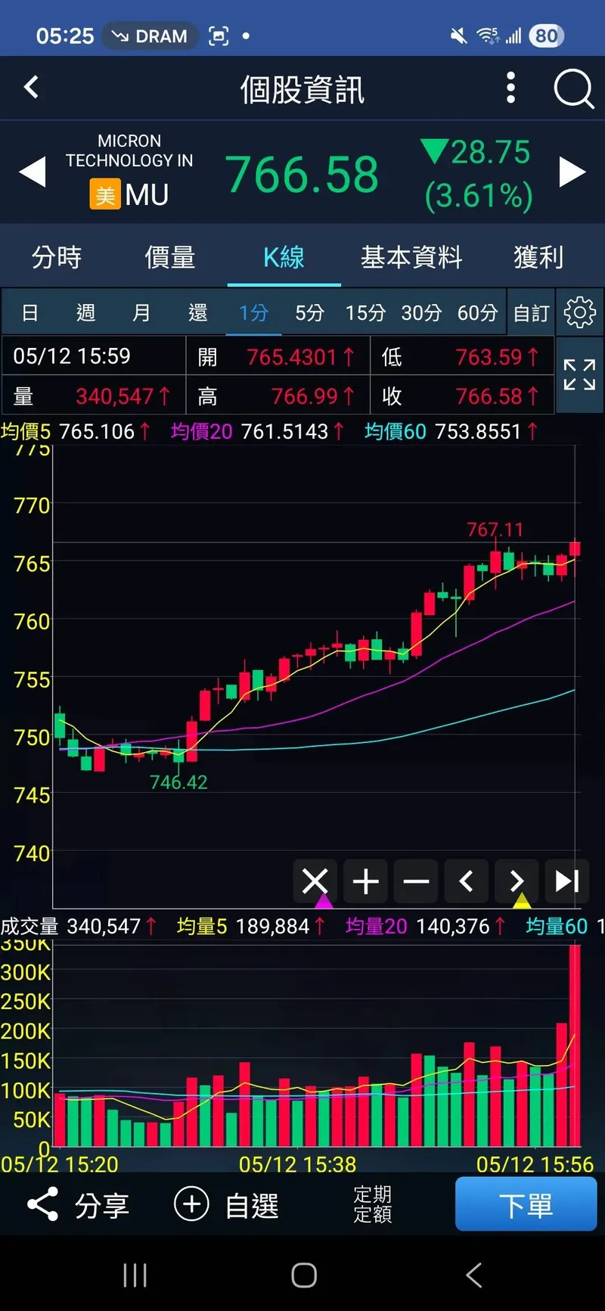Tap the 766.58 current price
605x1311 pixels.
[302, 175]
